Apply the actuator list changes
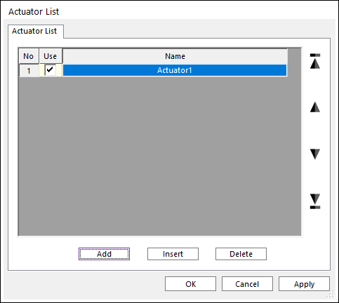 304,284
